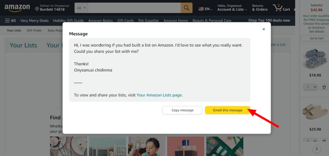
Task: Open the Gift Cards nav item
Action: click(x=126, y=20)
